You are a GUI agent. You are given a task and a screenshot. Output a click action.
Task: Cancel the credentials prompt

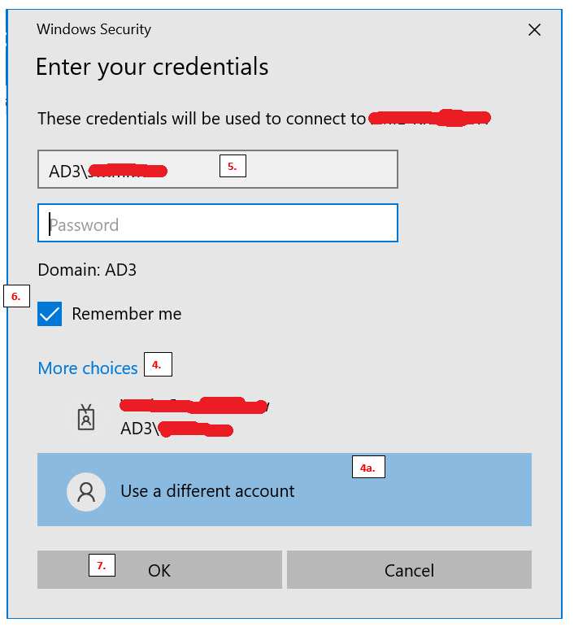coord(409,570)
